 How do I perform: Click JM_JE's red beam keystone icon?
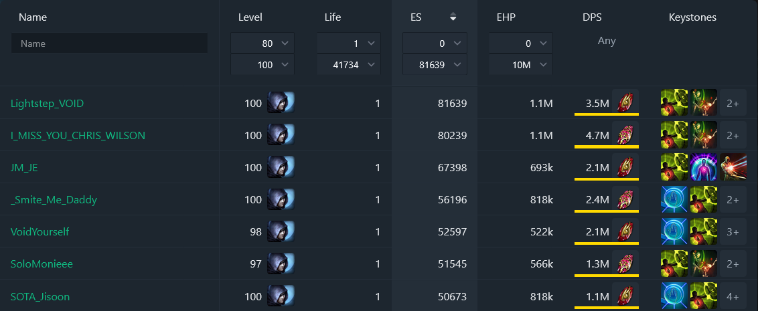tap(732, 168)
